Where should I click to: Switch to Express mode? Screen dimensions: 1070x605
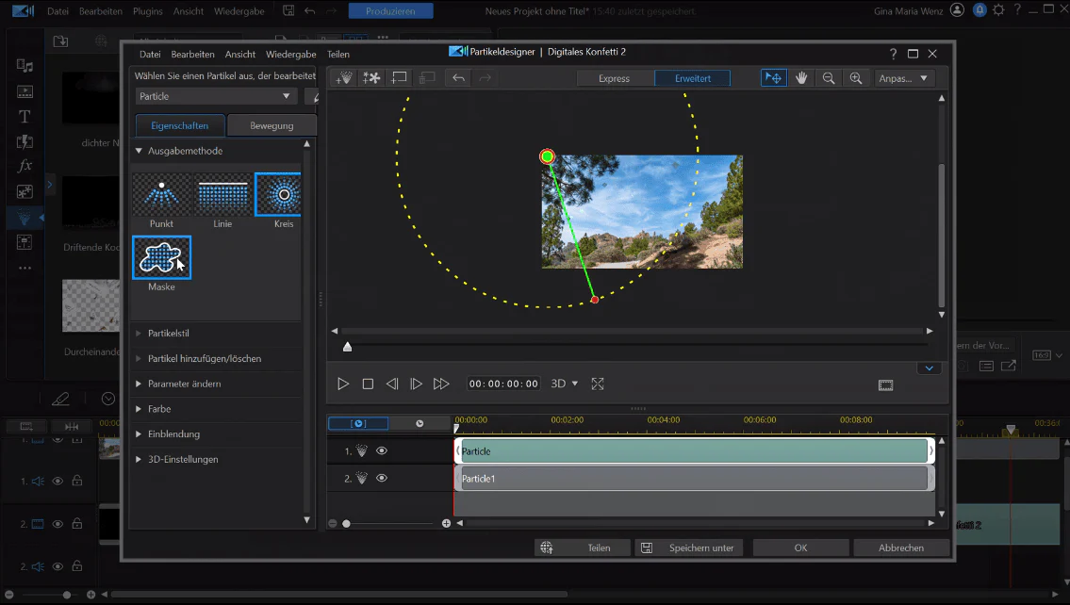[x=614, y=78]
